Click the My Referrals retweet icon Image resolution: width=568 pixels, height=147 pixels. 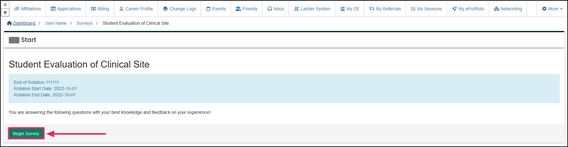[x=372, y=9]
